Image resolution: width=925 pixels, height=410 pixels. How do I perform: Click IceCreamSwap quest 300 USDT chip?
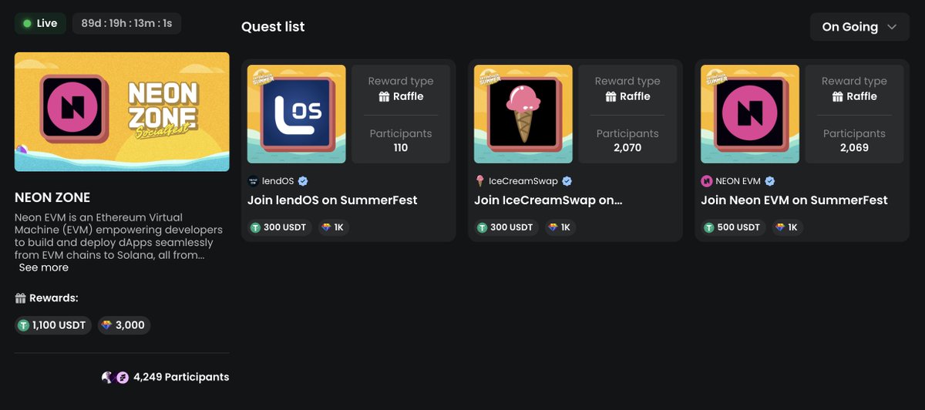(505, 227)
